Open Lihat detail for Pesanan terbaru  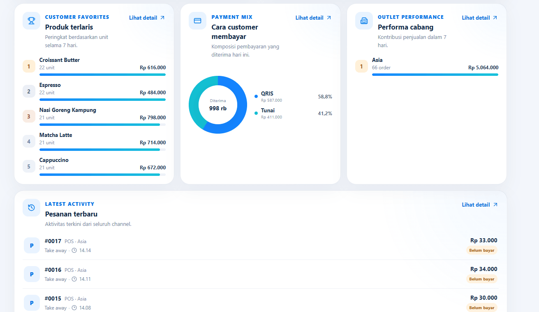tap(480, 205)
